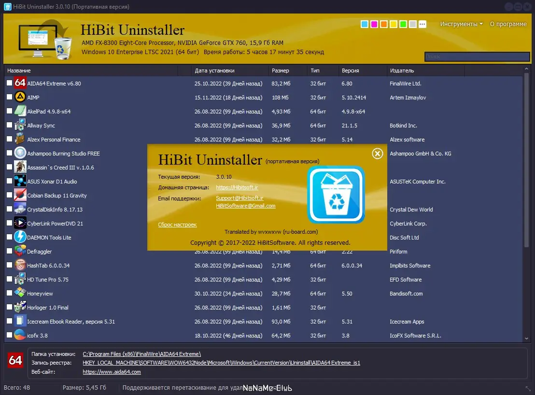Sort by the Версия column header

[x=363, y=71]
